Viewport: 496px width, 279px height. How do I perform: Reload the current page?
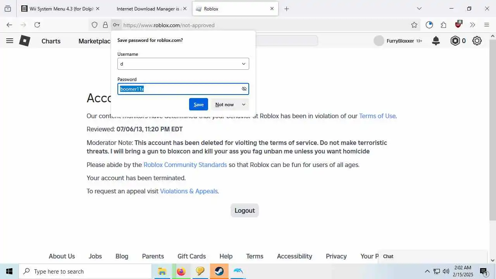tap(37, 25)
